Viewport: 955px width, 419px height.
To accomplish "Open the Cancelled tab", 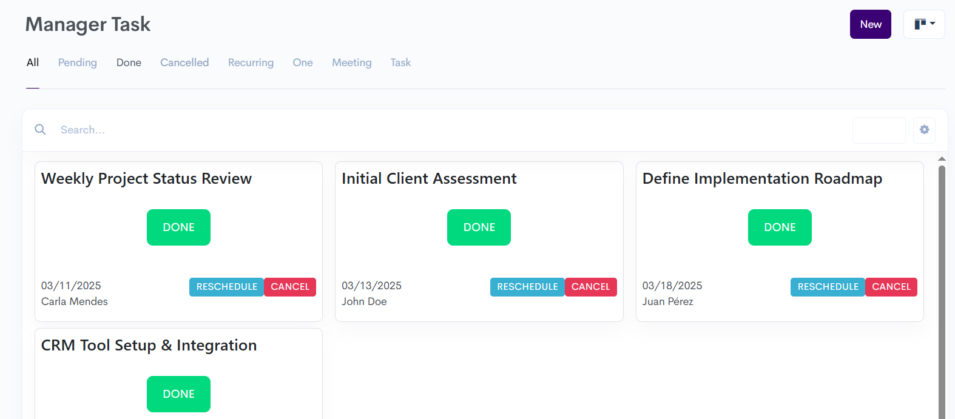I will coord(184,62).
